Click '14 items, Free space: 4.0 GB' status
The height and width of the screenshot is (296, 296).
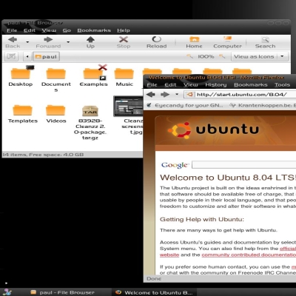pyautogui.click(x=43, y=155)
